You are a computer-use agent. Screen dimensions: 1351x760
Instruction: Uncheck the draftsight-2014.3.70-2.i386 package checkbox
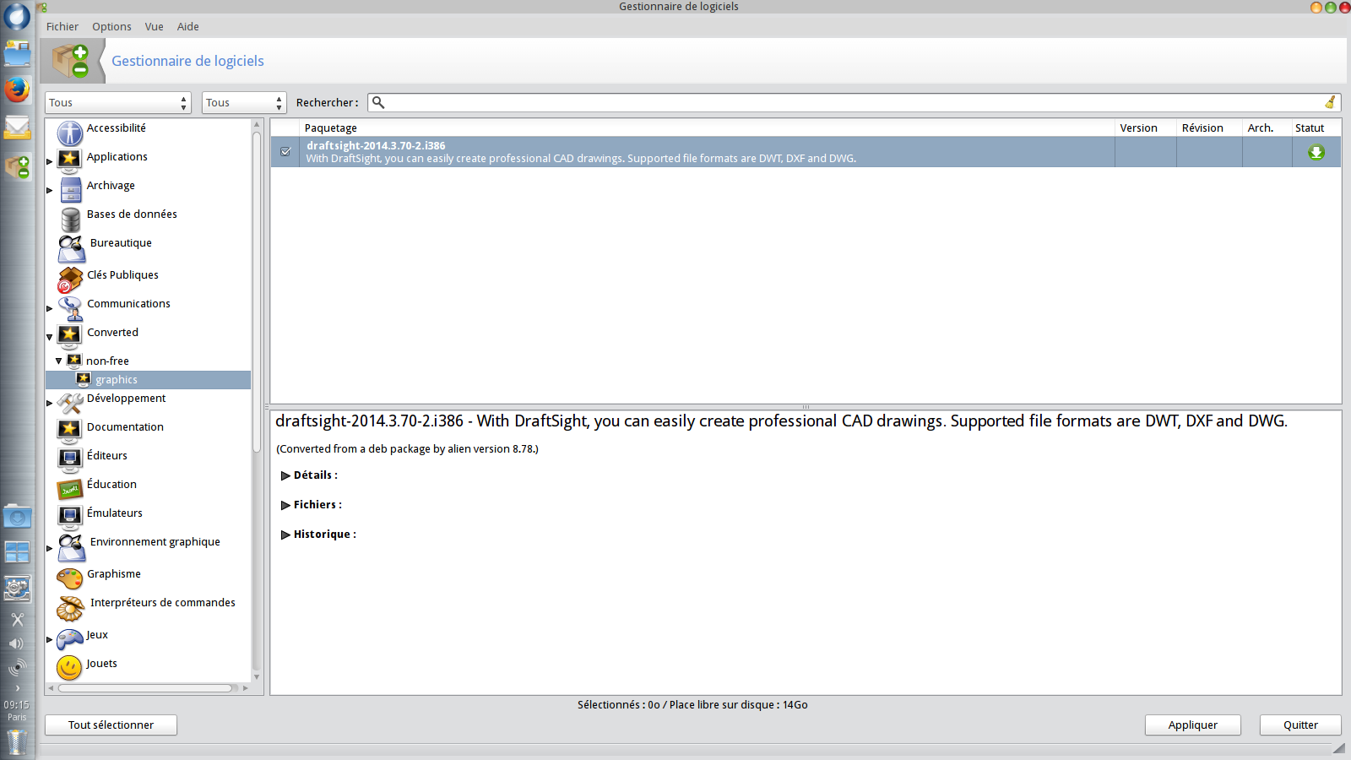tap(285, 152)
